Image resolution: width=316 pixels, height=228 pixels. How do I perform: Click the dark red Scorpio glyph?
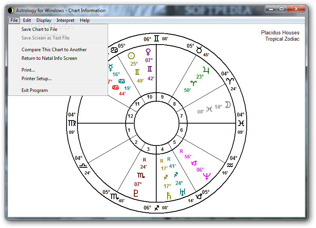141,175
